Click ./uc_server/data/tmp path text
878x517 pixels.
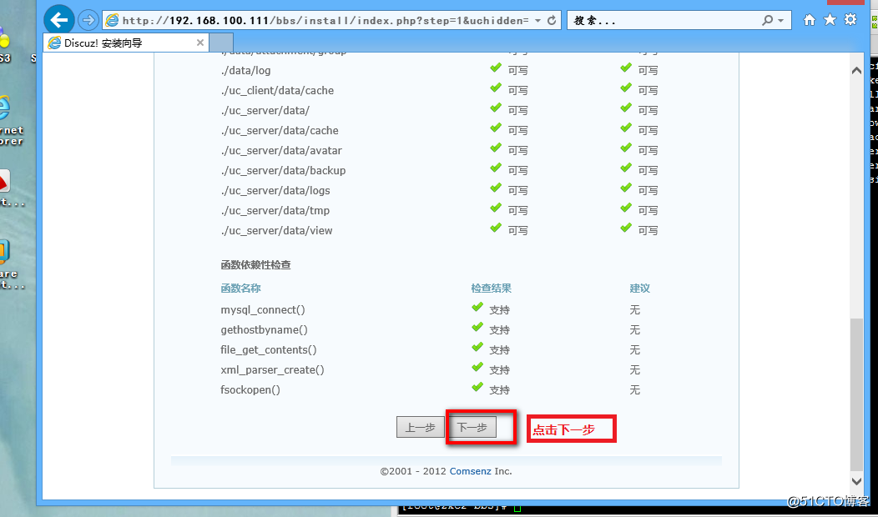click(x=275, y=211)
